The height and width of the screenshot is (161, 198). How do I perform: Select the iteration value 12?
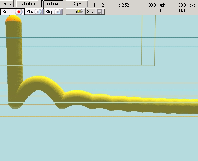pos(102,5)
